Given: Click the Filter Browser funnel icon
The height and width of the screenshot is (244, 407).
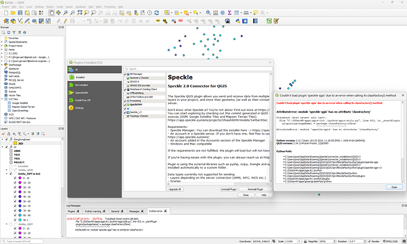Looking at the screenshot, I should click(14, 32).
